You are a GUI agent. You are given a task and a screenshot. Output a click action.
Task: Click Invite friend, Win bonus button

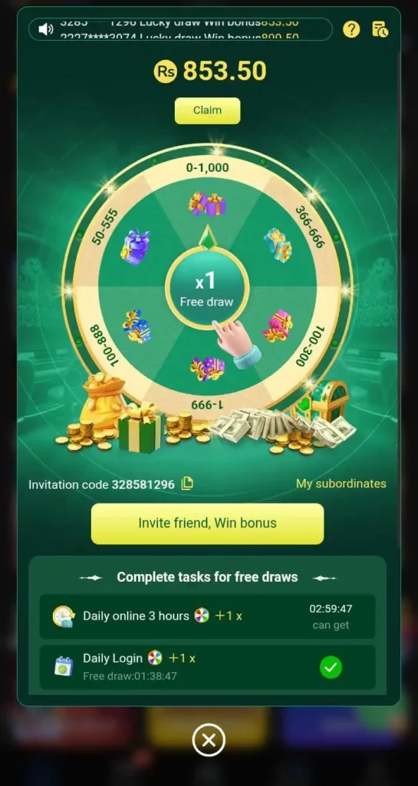click(207, 523)
